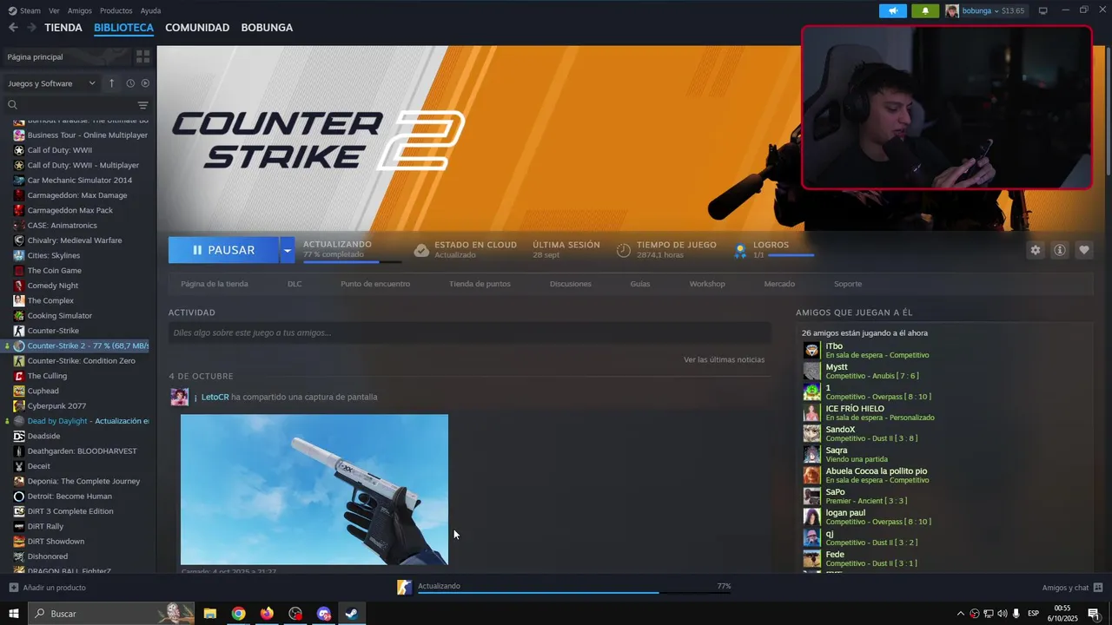Click the Steam taskbar icon
The width and height of the screenshot is (1112, 625).
(x=351, y=614)
